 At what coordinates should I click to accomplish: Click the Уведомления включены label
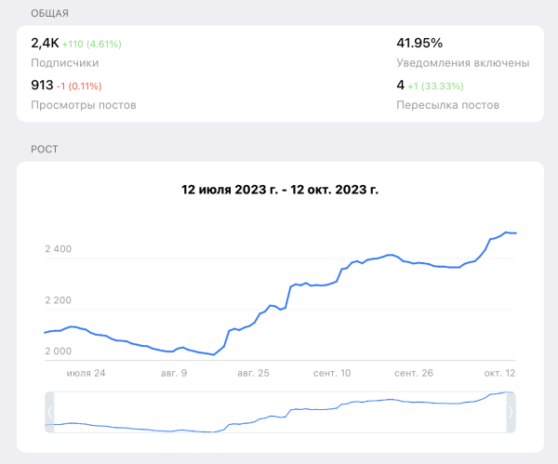[462, 62]
